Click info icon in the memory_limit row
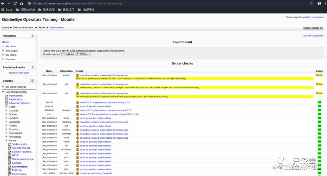The image size is (327, 176). pyautogui.click(x=78, y=173)
